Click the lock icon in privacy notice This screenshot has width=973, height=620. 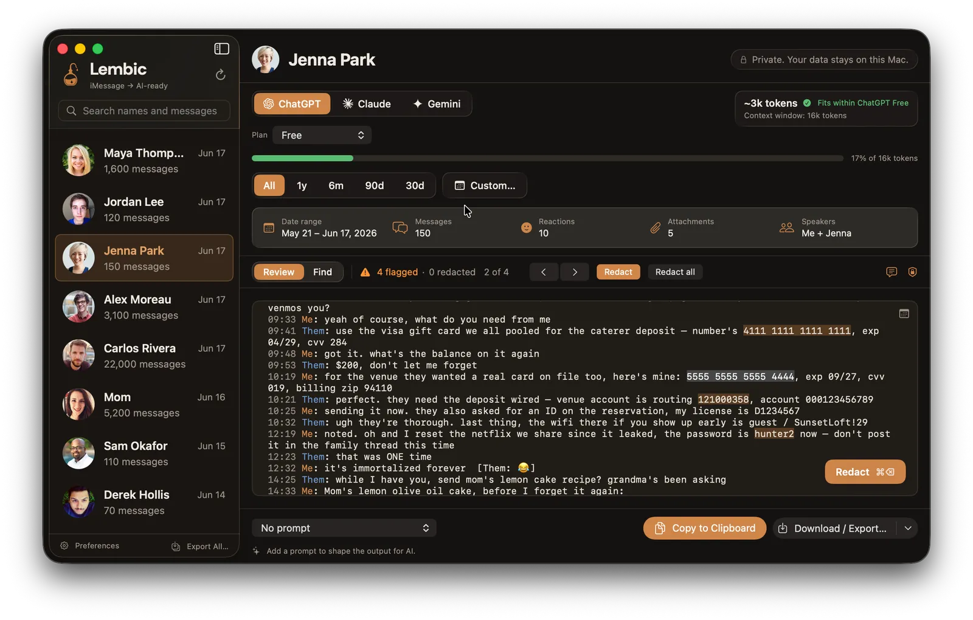tap(743, 60)
